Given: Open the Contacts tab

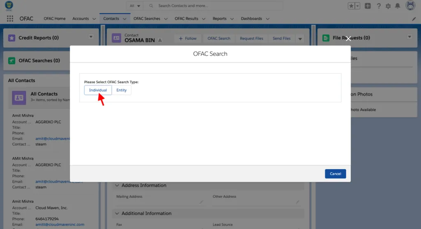Looking at the screenshot, I should tap(111, 18).
